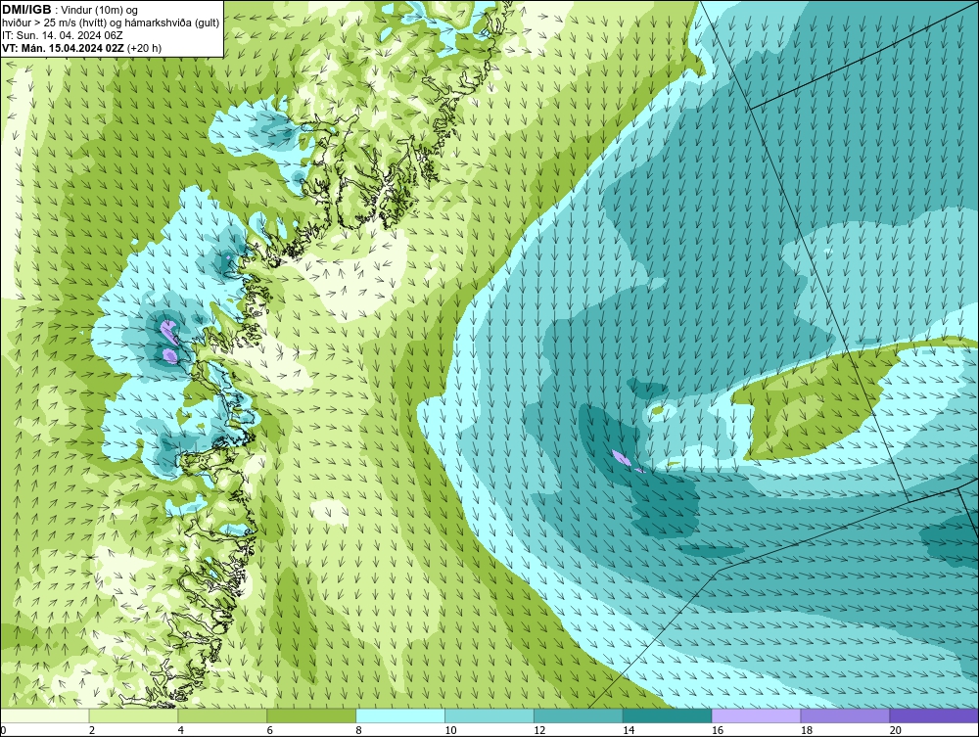Click the palest 0–2 m/s legend swatch
Viewport: 979px width, 737px height.
coord(45,715)
